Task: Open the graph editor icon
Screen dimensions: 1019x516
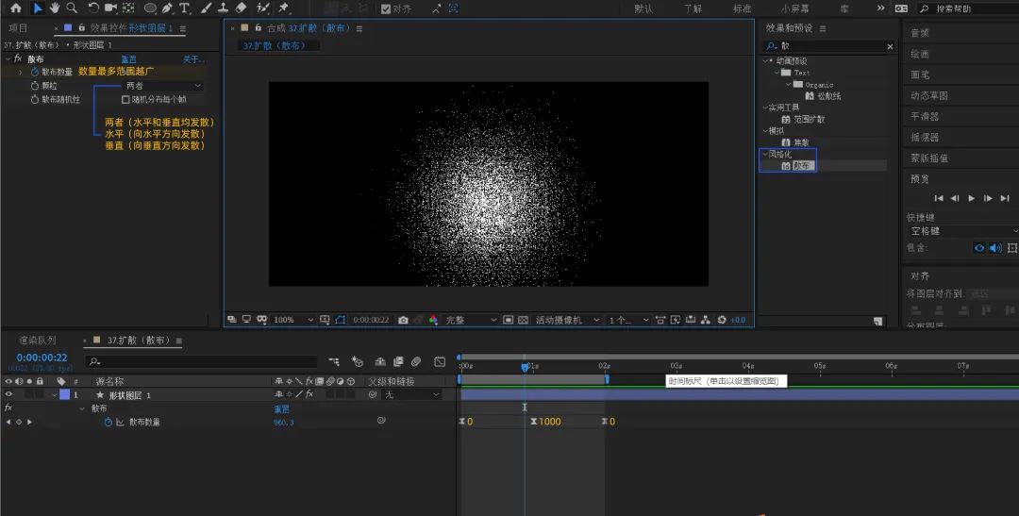Action: [440, 361]
